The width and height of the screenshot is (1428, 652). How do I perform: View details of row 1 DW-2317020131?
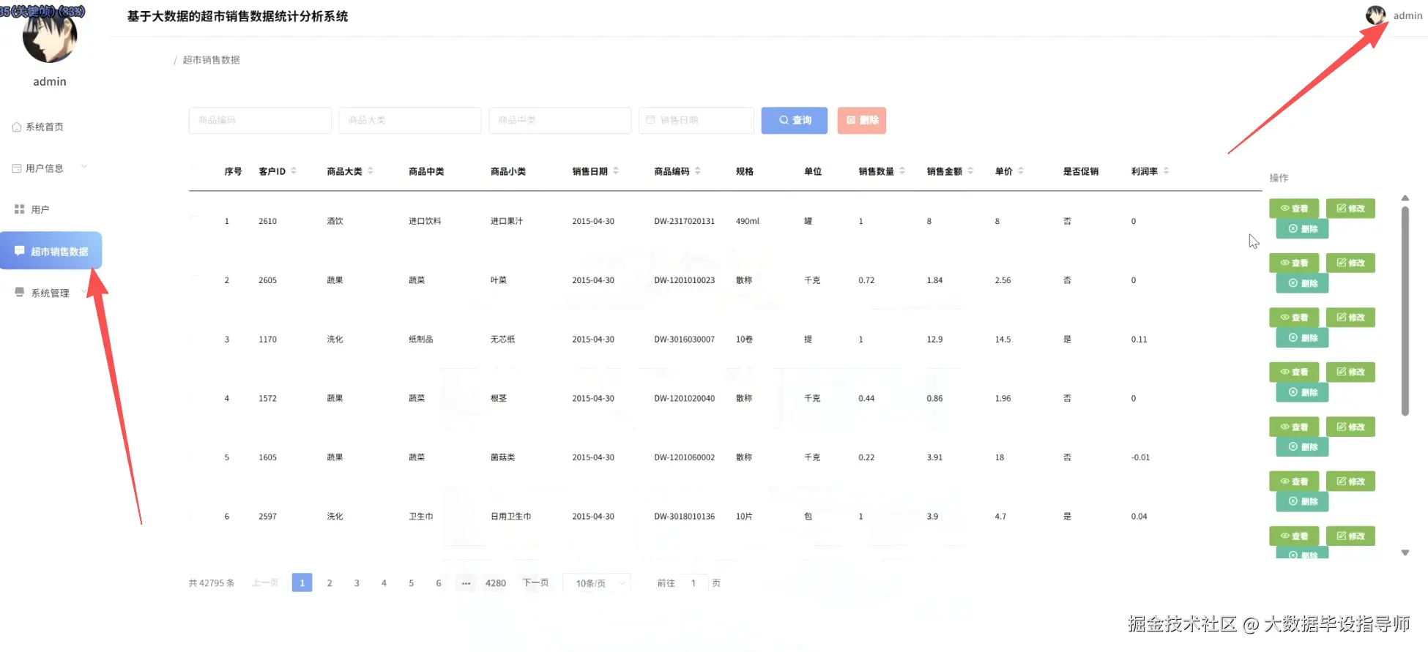[1294, 209]
